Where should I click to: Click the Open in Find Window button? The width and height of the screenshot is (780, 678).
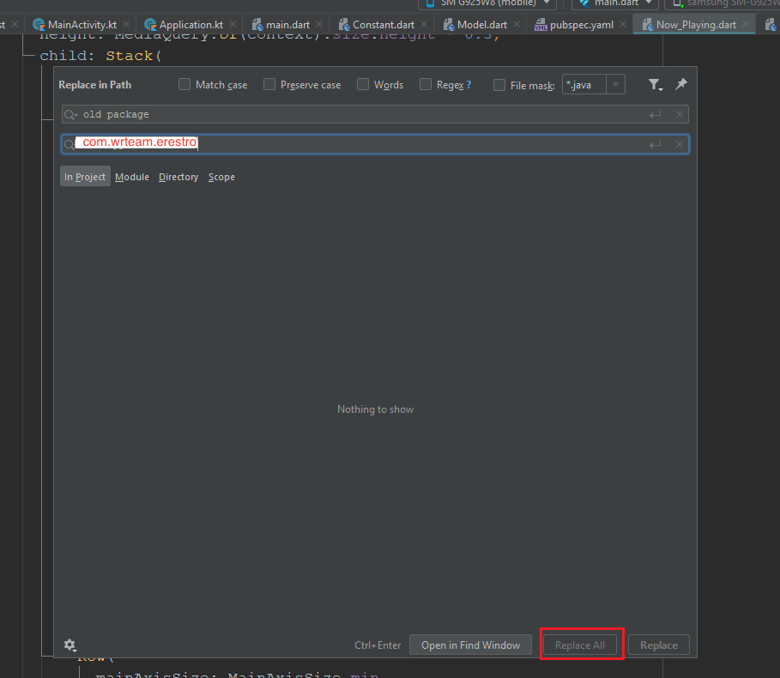(x=470, y=645)
